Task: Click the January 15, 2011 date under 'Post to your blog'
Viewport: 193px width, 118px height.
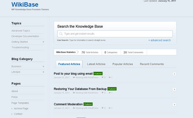Action: (x=62, y=77)
